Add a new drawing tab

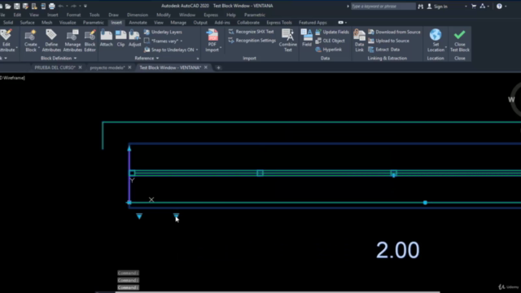pyautogui.click(x=218, y=68)
